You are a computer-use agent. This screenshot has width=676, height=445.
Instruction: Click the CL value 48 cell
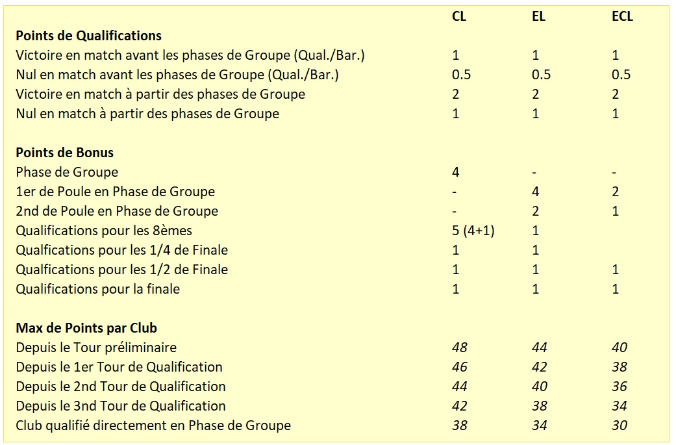coord(459,348)
